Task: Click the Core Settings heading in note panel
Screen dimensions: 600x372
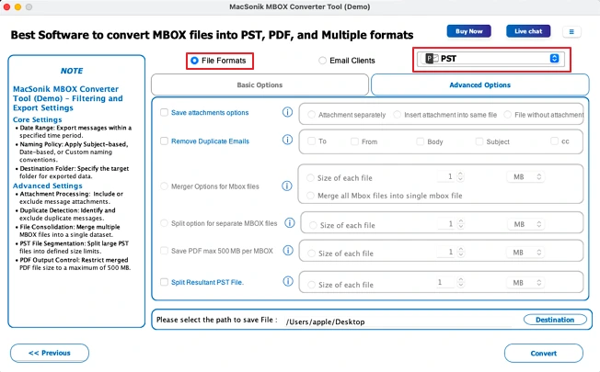Action: [x=37, y=119]
